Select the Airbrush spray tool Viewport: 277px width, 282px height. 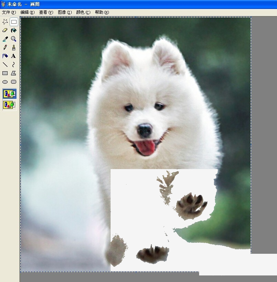5,56
